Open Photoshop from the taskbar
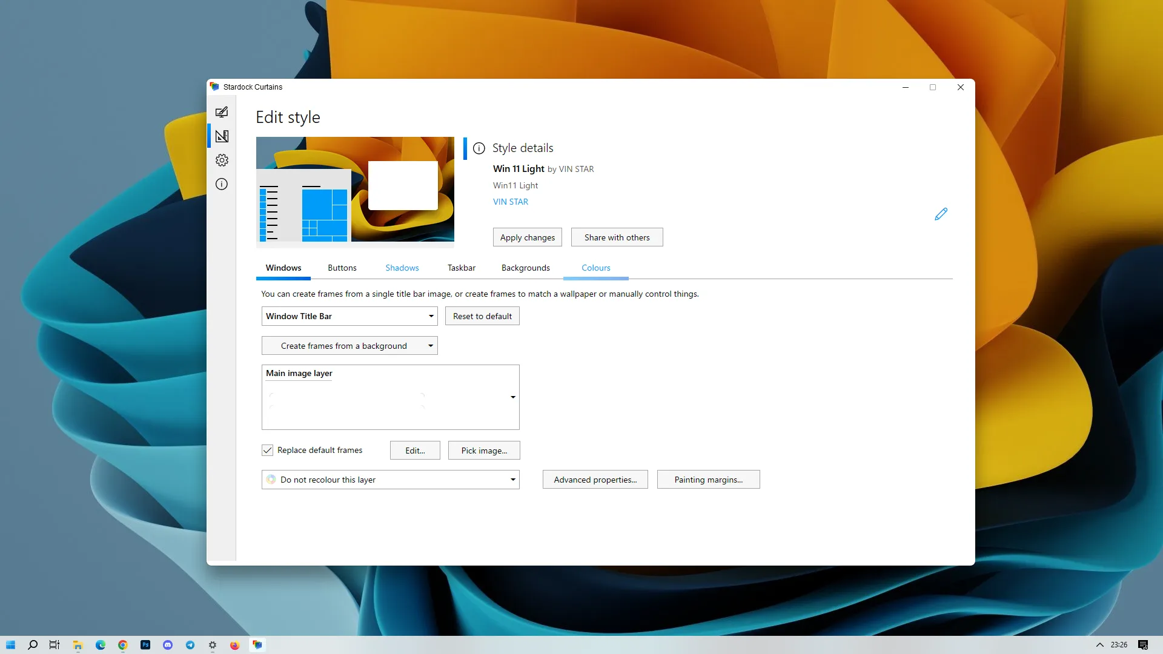Viewport: 1163px width, 654px height. (145, 645)
